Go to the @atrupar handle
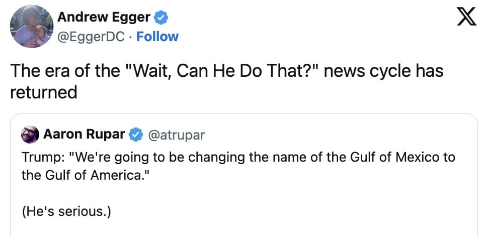The height and width of the screenshot is (238, 485). click(x=175, y=135)
